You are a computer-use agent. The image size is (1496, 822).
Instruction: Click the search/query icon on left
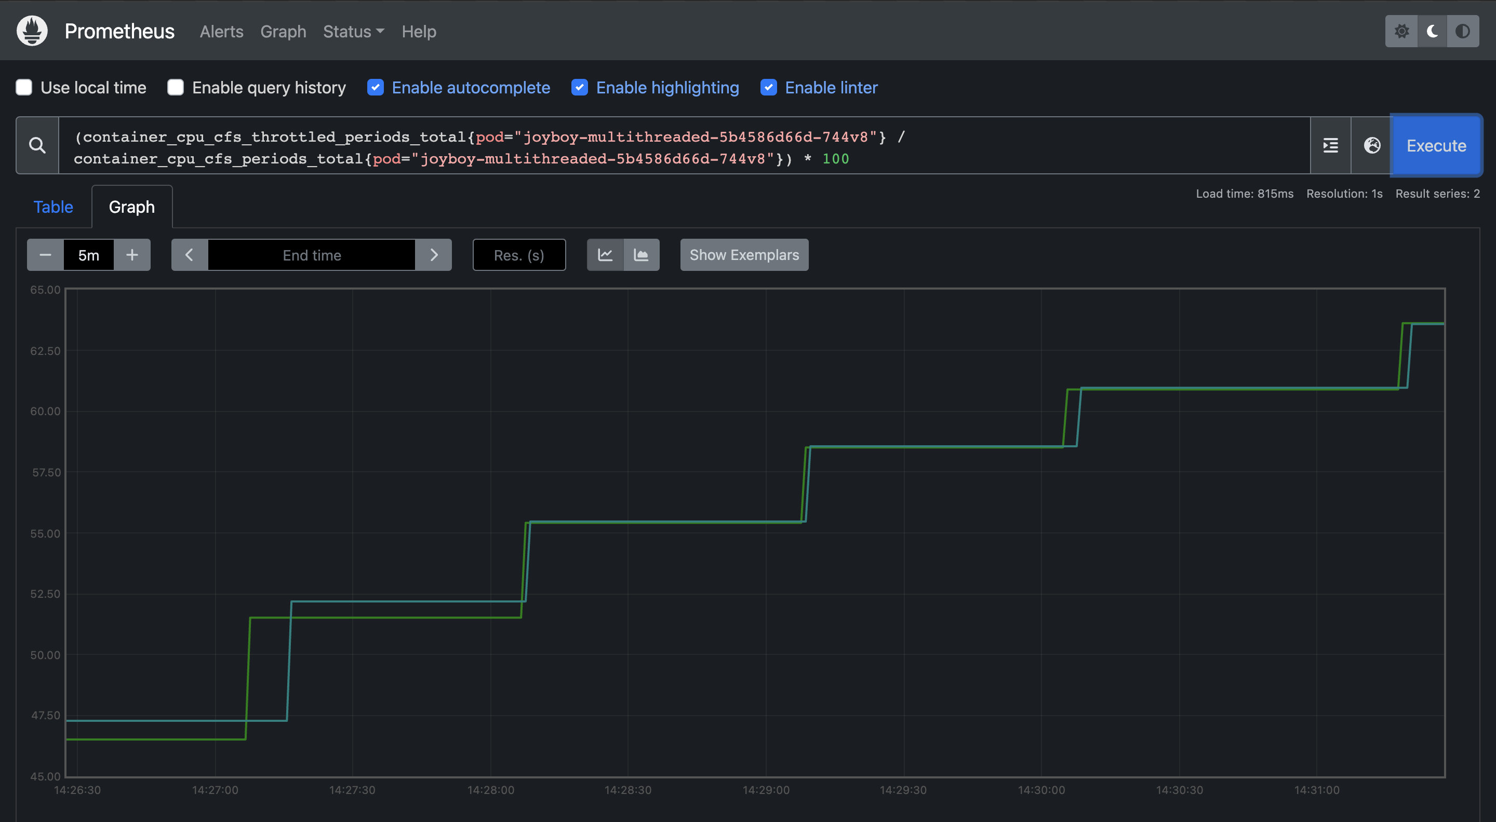tap(36, 145)
